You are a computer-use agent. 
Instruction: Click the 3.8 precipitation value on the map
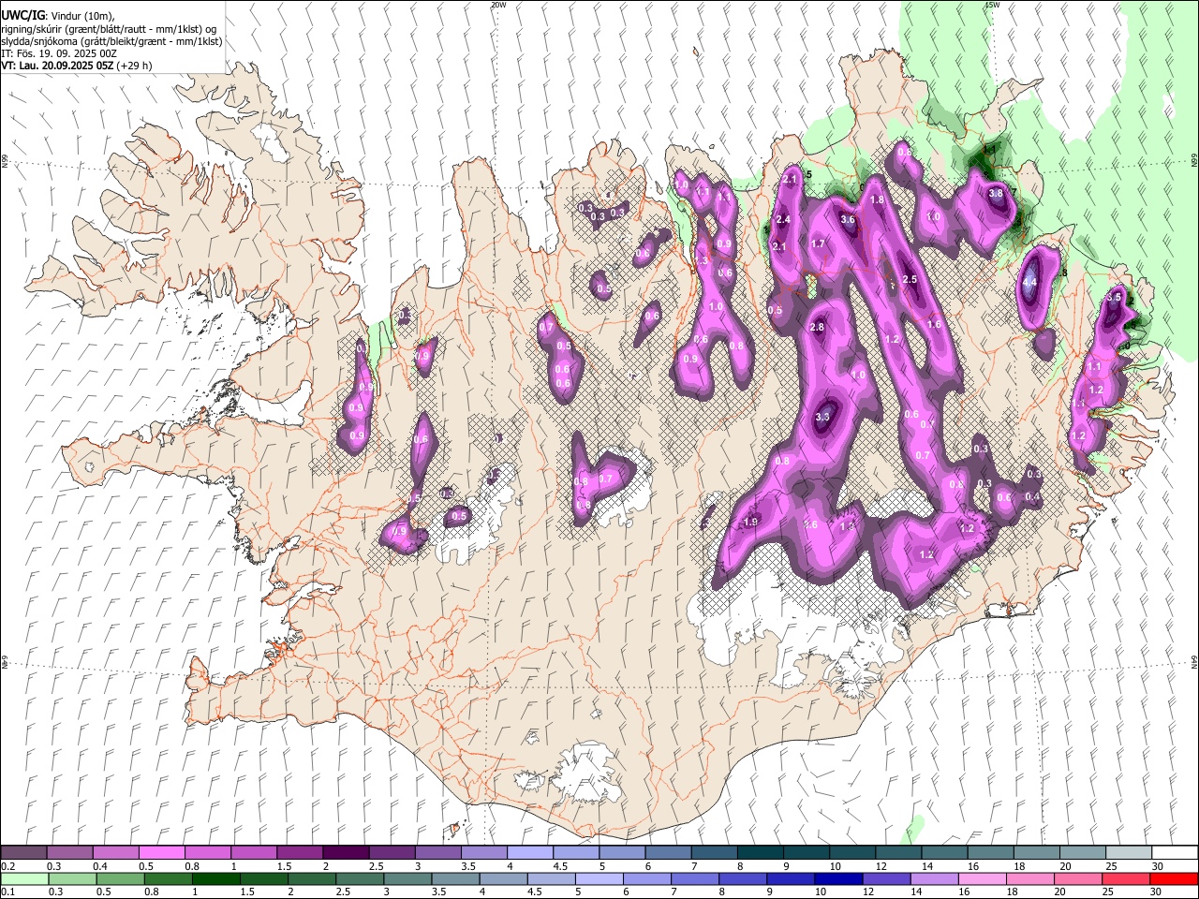click(996, 193)
